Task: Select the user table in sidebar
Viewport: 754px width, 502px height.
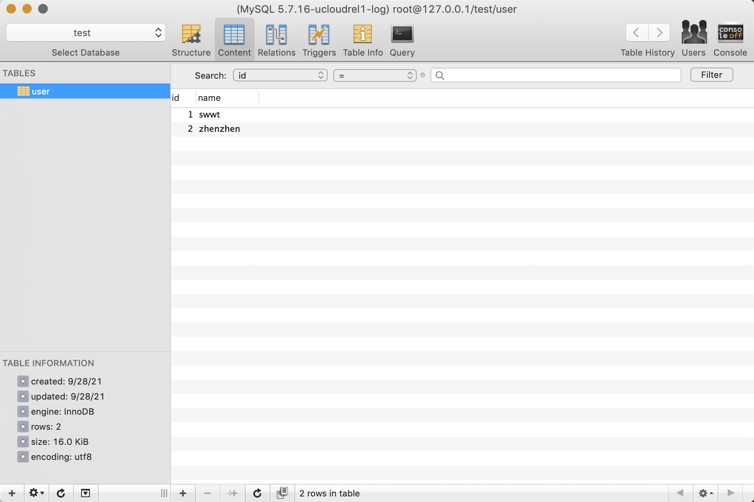Action: pos(85,91)
